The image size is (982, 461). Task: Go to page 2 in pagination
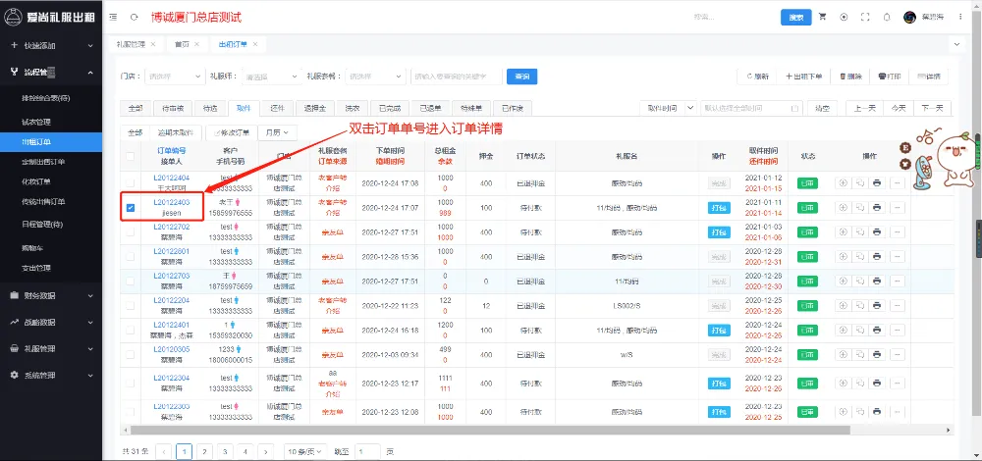click(204, 451)
